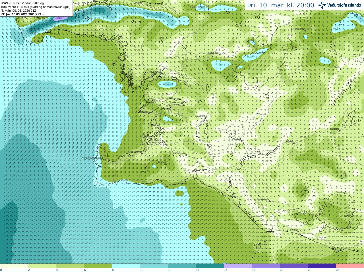Click the legend tick number 8
The image size is (364, 272).
tap(113, 270)
